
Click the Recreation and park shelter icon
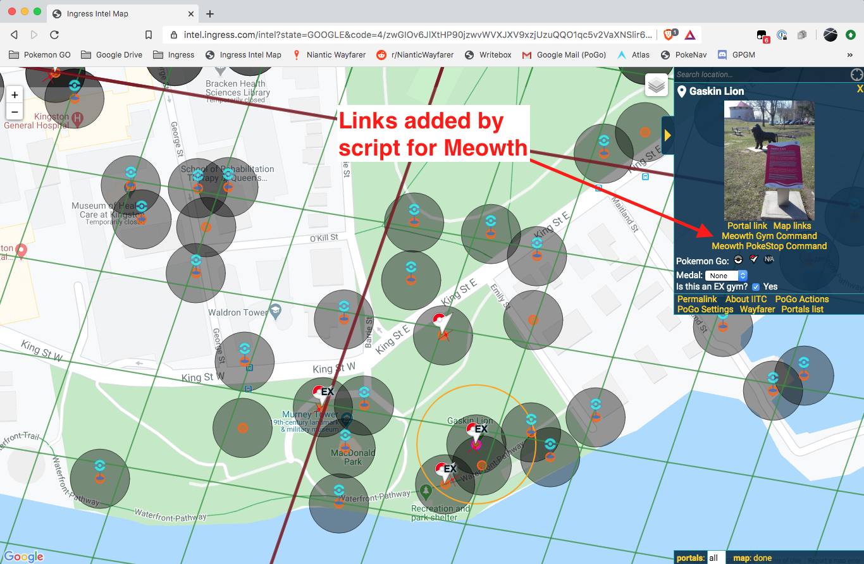point(426,491)
